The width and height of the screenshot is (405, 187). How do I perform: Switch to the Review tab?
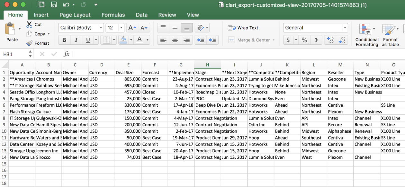tap(167, 15)
